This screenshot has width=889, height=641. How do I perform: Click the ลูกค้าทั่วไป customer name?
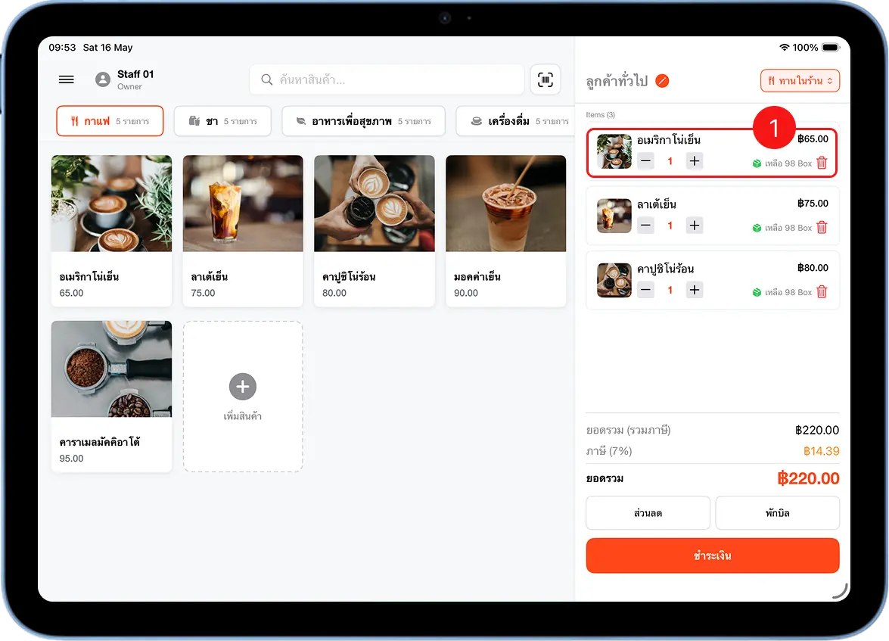point(617,81)
